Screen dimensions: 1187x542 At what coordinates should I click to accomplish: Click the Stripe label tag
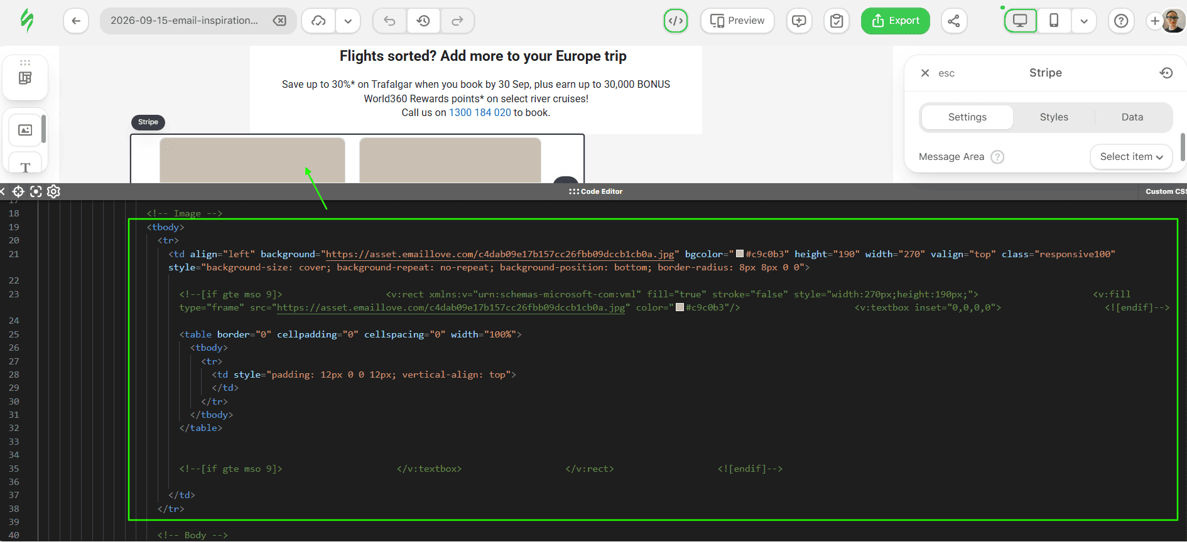click(x=148, y=122)
